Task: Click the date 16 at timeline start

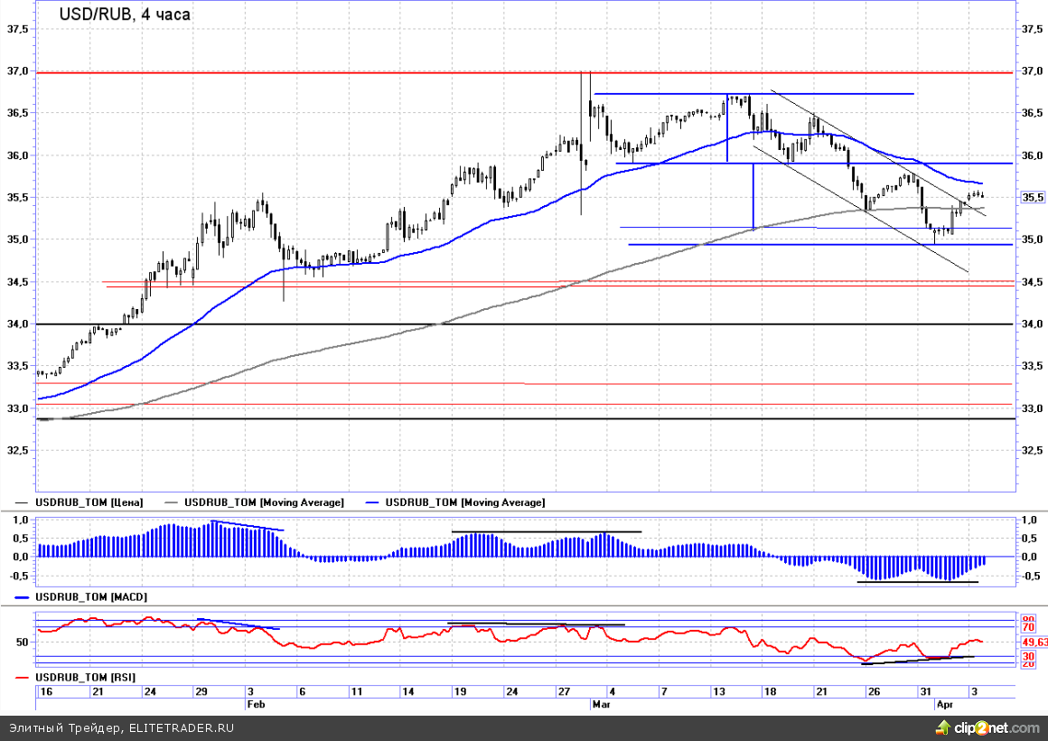Action: tap(45, 691)
